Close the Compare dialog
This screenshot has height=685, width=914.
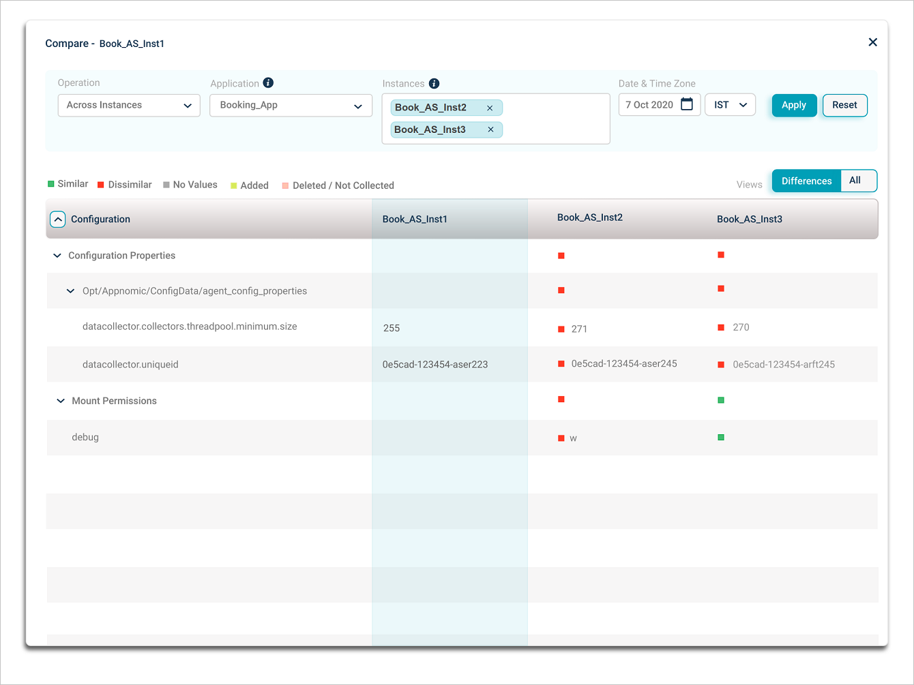coord(872,42)
